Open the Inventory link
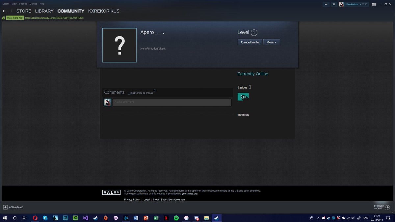The height and width of the screenshot is (222, 395). [x=243, y=115]
